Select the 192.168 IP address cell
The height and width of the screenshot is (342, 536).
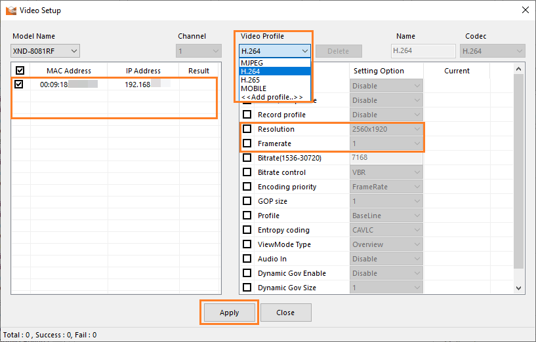pyautogui.click(x=144, y=85)
